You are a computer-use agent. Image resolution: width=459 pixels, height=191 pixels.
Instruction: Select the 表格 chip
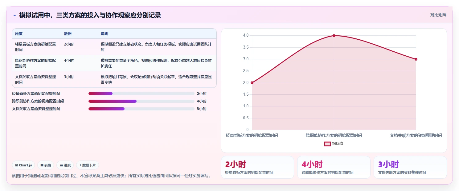[x=46, y=165]
